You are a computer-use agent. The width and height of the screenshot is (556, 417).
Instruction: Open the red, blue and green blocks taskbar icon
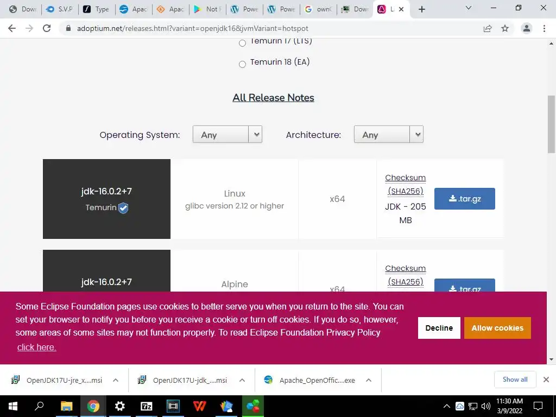tap(253, 406)
